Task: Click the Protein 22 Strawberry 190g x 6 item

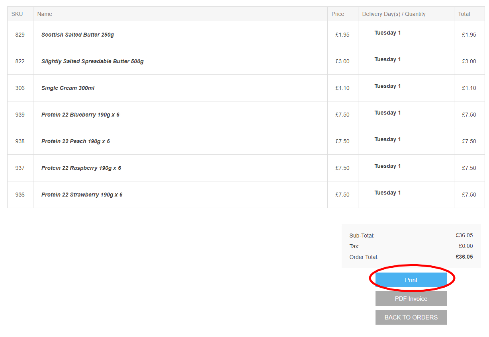Action: (82, 195)
